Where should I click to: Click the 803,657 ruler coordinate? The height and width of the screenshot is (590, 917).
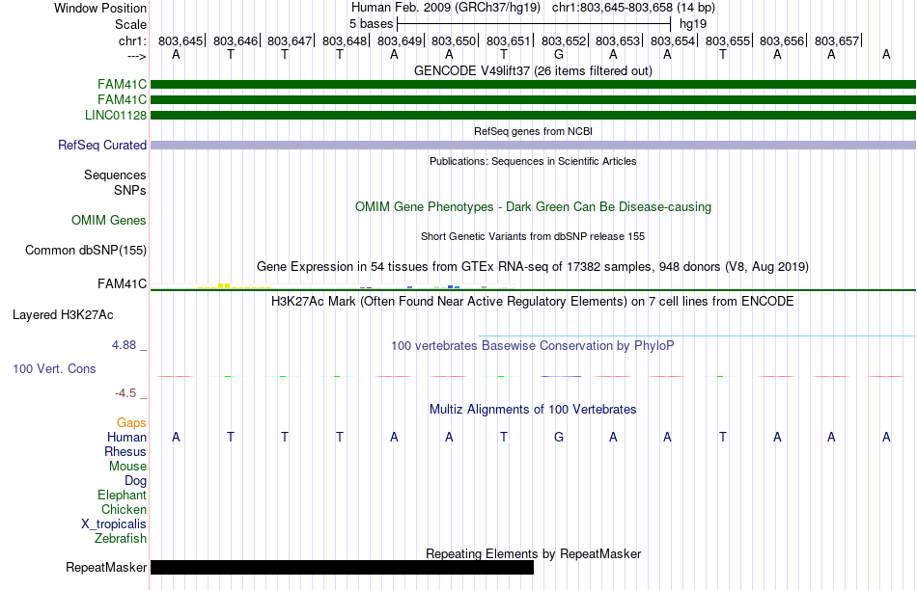coord(837,40)
